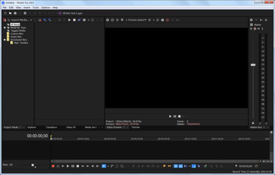
Task: Stop the Video Preview below the monitor
Action: [179, 116]
